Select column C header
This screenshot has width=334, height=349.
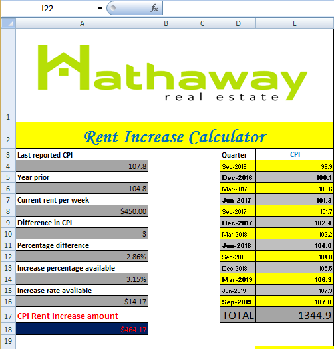click(202, 23)
